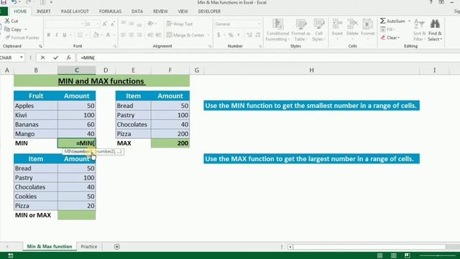Open font size dropdown
This screenshot has width=460, height=259.
click(x=98, y=24)
